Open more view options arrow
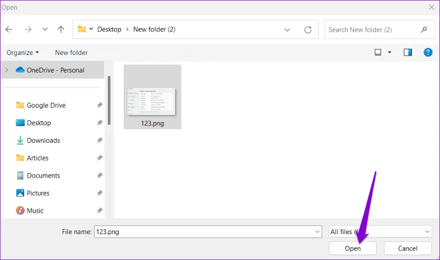440x260 pixels. click(x=389, y=52)
